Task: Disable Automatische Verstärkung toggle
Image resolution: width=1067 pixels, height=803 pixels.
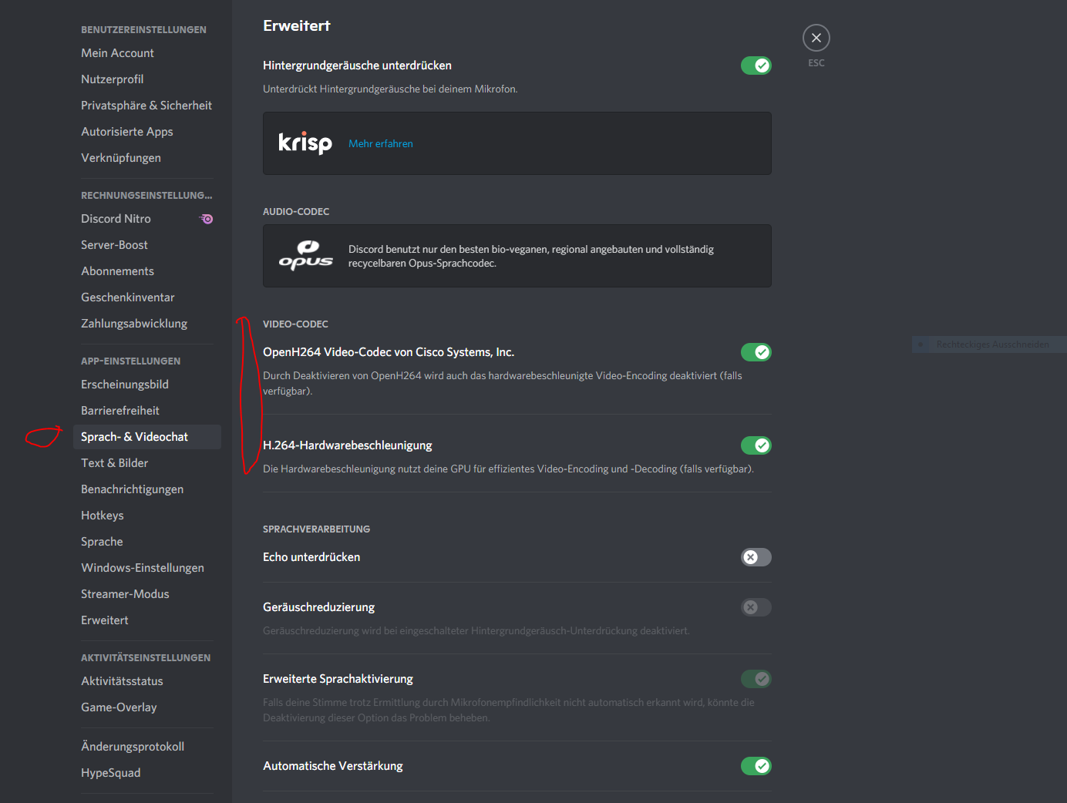Action: point(756,766)
